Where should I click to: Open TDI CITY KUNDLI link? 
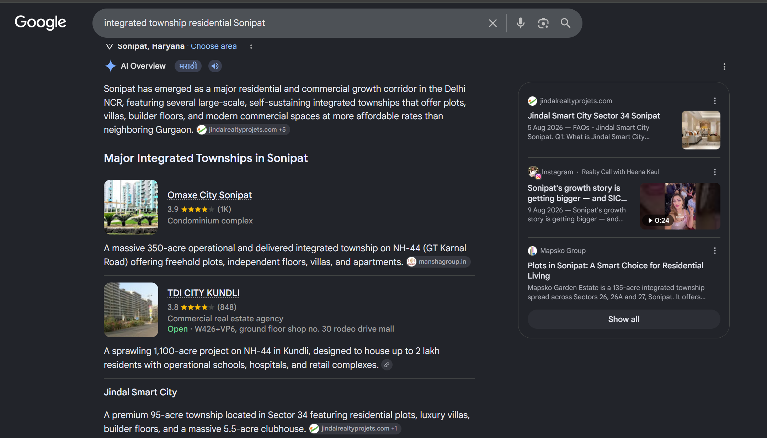tap(203, 293)
